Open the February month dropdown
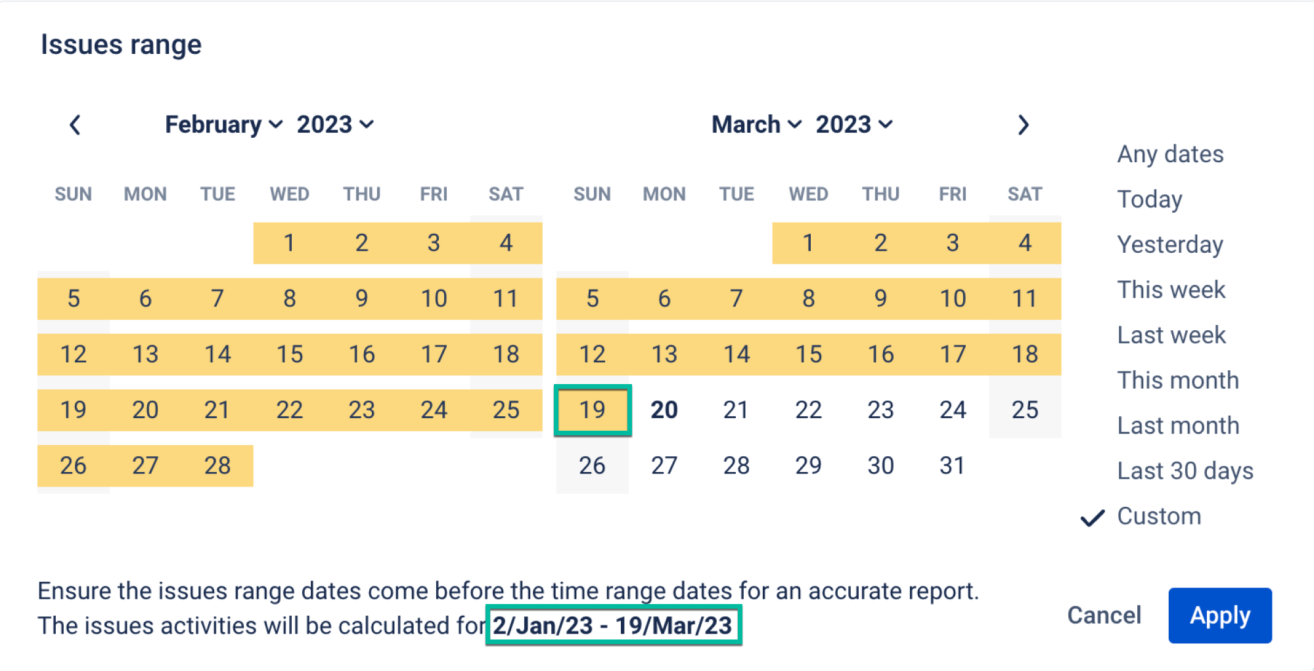 tap(223, 125)
